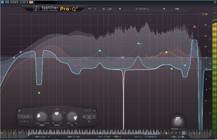Go to the next preset arrow
217x140 pixels.
(164, 8)
